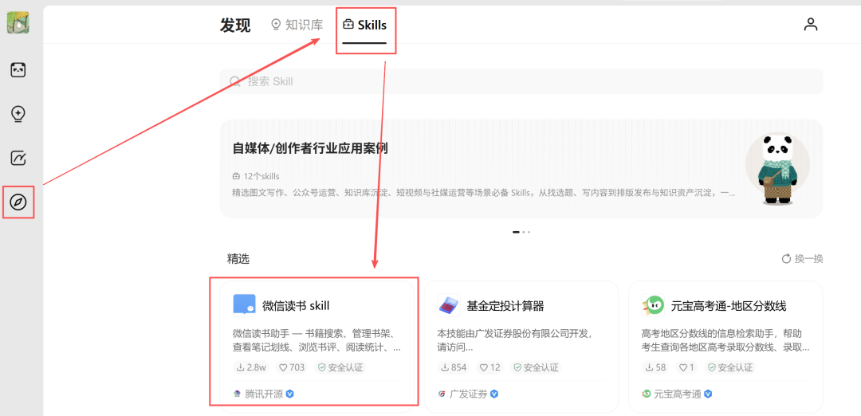Switch to the 知识库 tab

297,25
